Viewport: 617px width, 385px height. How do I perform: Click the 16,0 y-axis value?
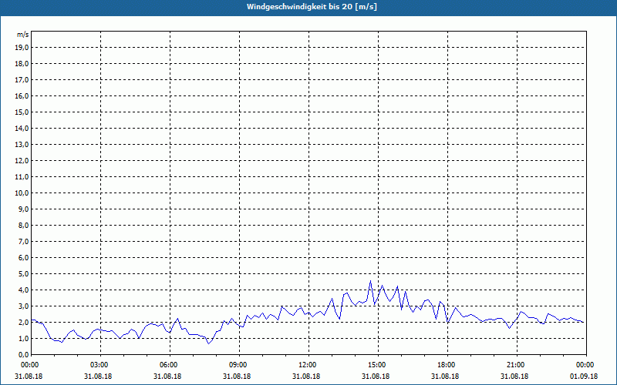point(22,95)
